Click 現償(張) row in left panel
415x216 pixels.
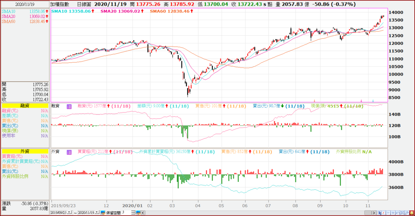point(25,131)
